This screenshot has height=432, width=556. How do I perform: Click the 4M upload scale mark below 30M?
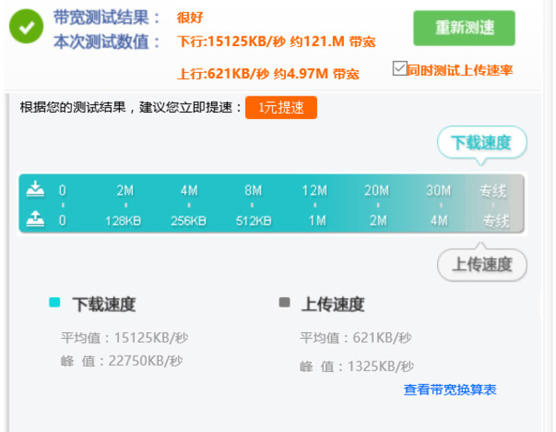440,221
